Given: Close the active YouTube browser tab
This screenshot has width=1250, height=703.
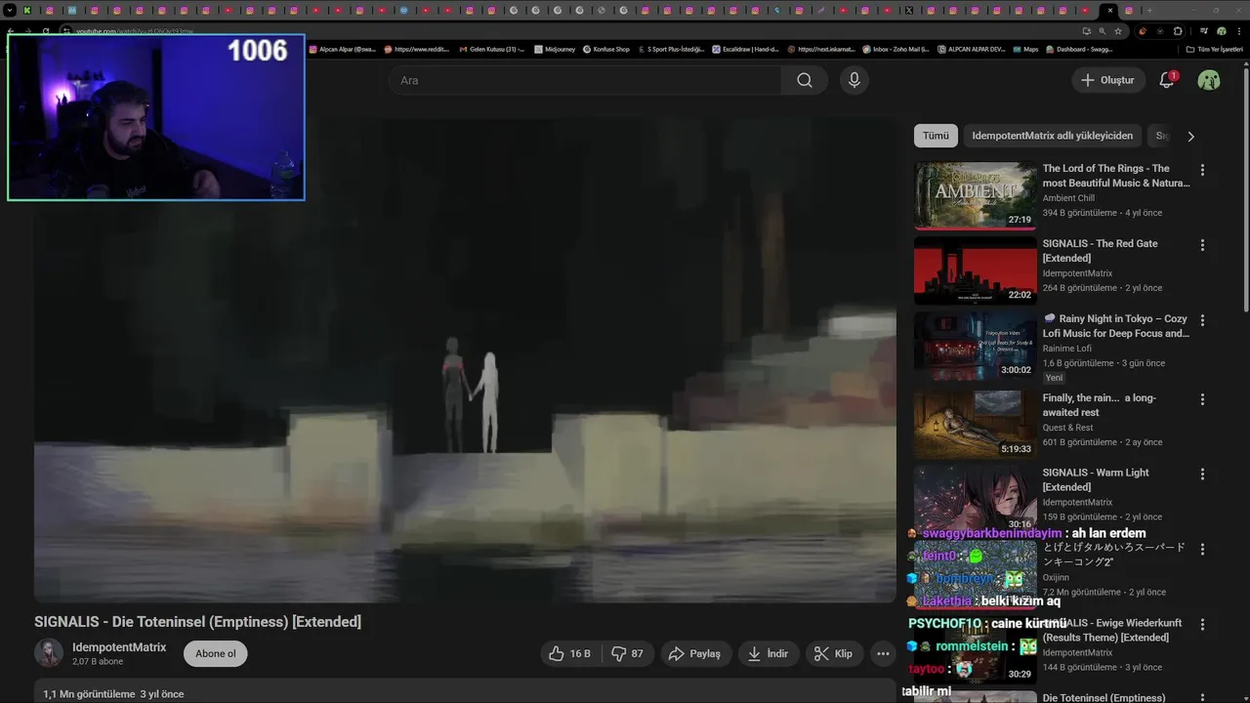Looking at the screenshot, I should tap(1109, 10).
